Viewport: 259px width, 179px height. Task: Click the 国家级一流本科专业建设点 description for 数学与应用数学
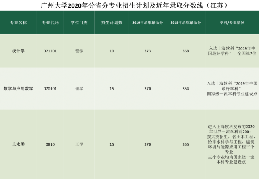click(232, 89)
